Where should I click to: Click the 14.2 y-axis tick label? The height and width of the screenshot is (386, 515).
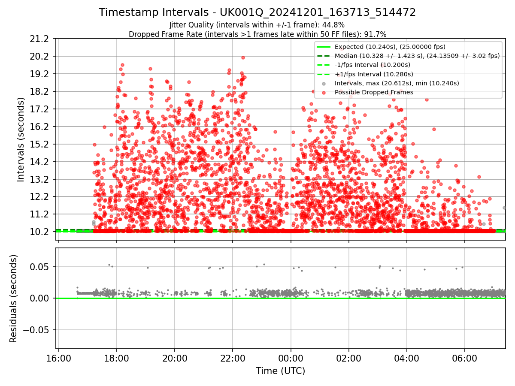tap(40, 162)
